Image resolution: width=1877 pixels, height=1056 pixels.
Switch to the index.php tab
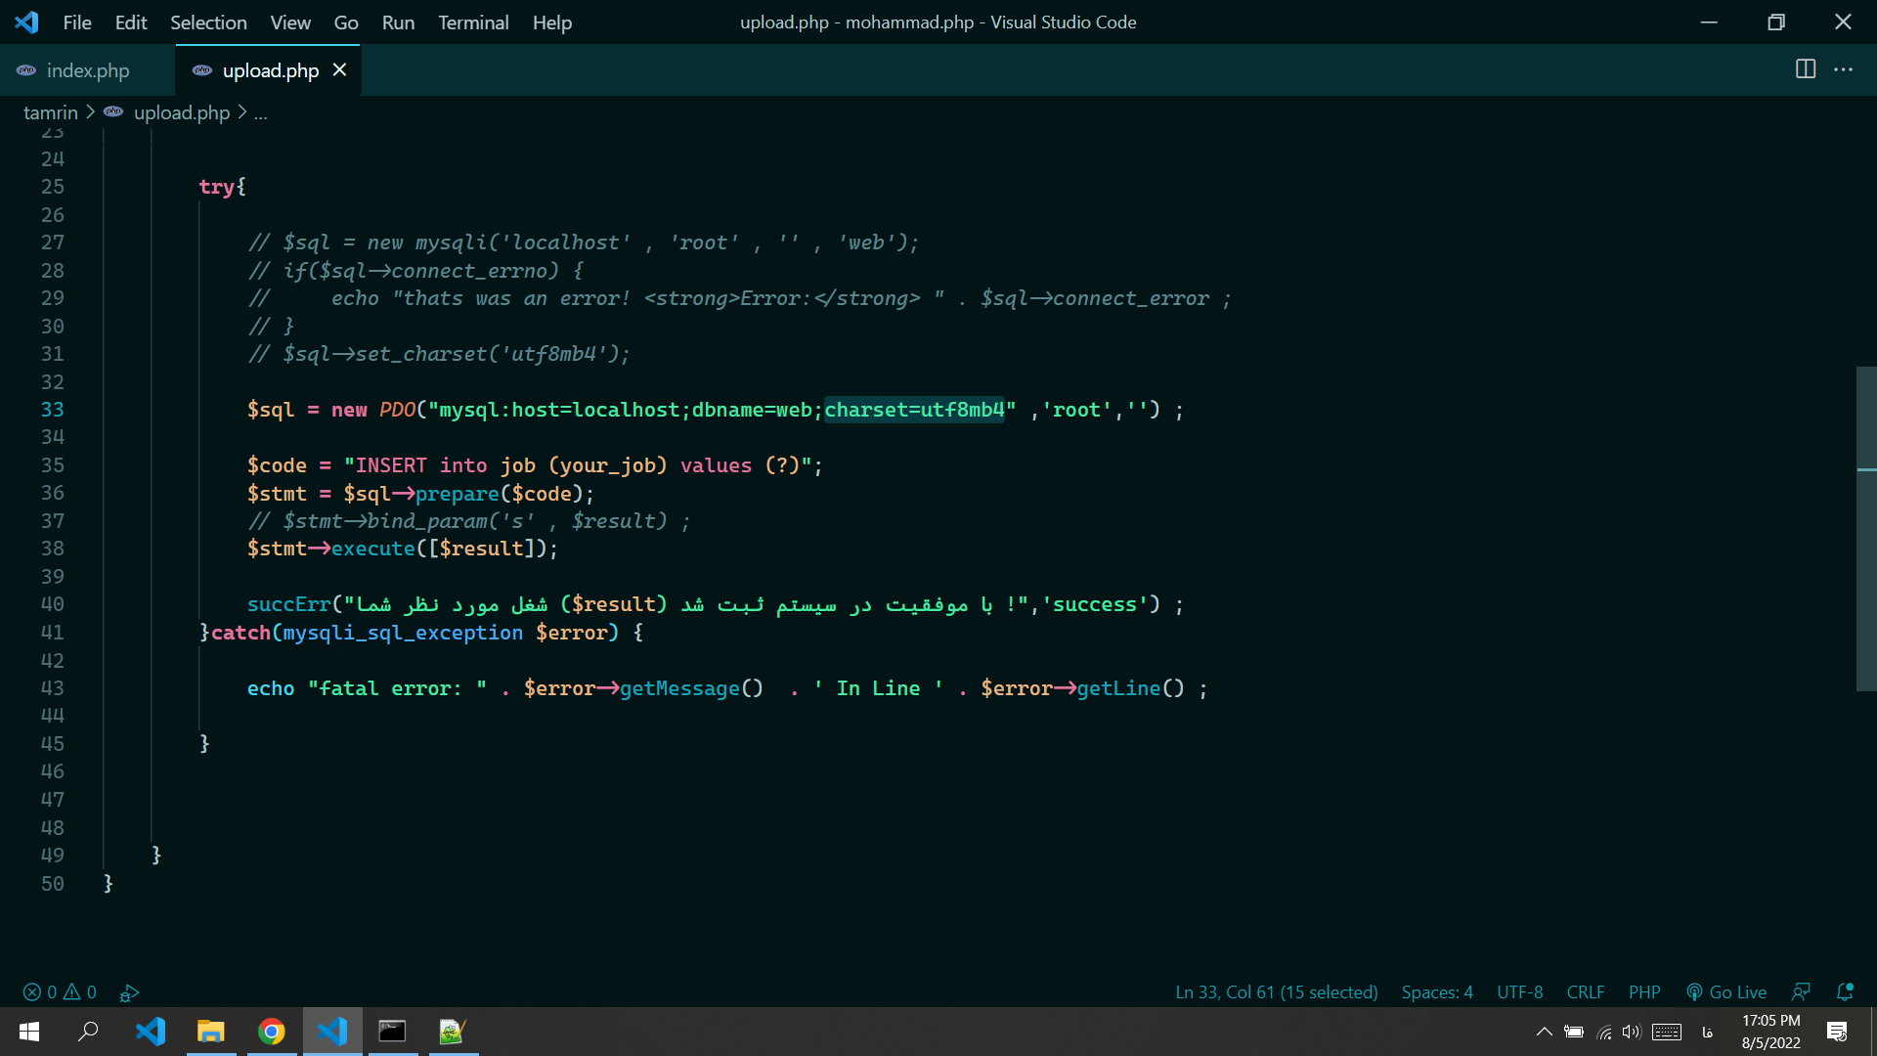(x=88, y=70)
